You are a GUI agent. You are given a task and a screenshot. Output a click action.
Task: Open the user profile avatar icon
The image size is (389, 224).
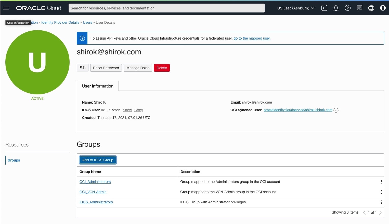click(383, 8)
